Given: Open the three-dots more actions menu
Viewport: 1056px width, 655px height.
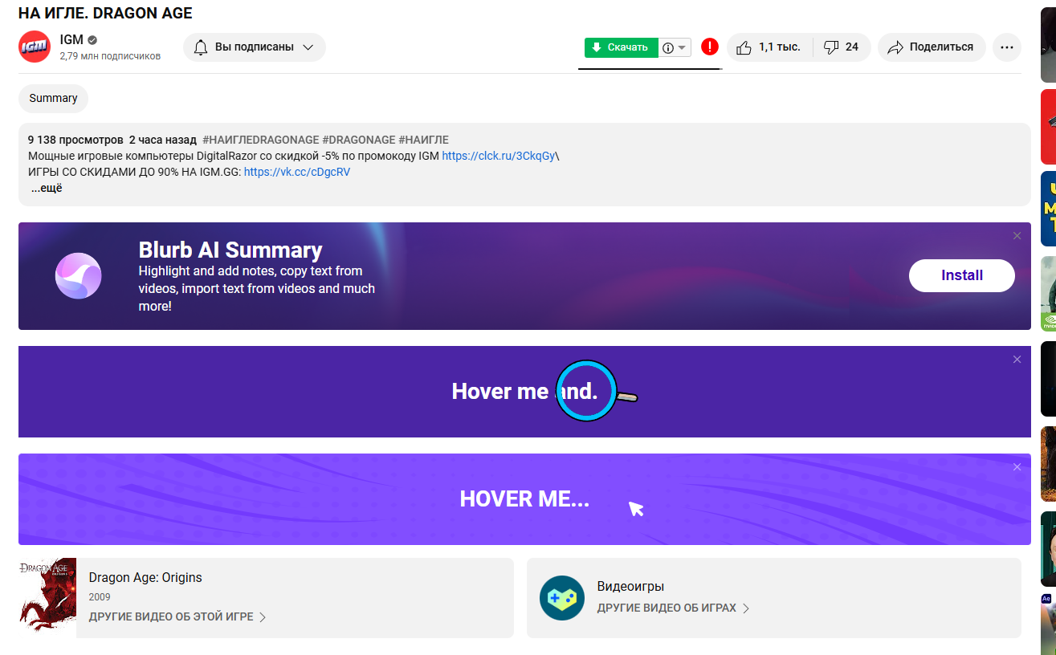Looking at the screenshot, I should pyautogui.click(x=1007, y=47).
